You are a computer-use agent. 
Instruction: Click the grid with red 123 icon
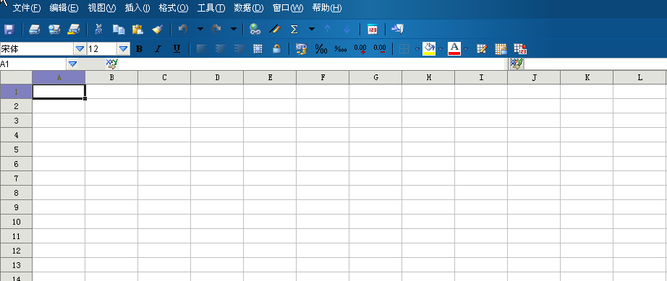[520, 49]
